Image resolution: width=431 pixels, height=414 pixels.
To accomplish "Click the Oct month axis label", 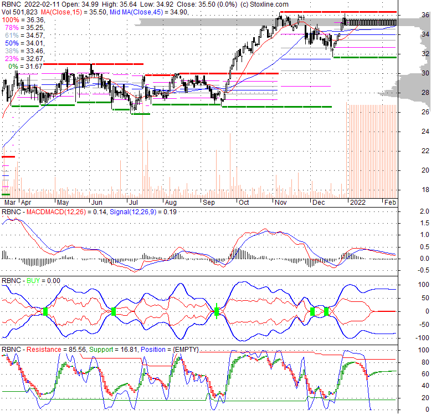I will 244,203.
